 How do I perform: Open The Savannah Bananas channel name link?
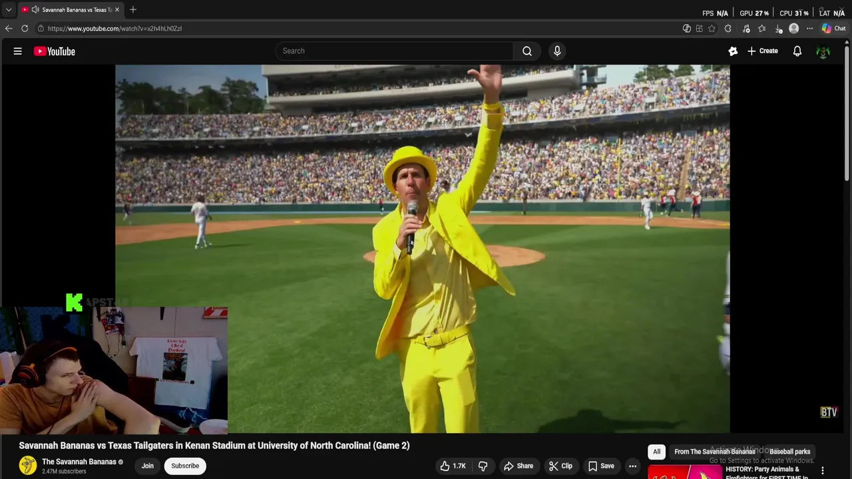(x=79, y=462)
